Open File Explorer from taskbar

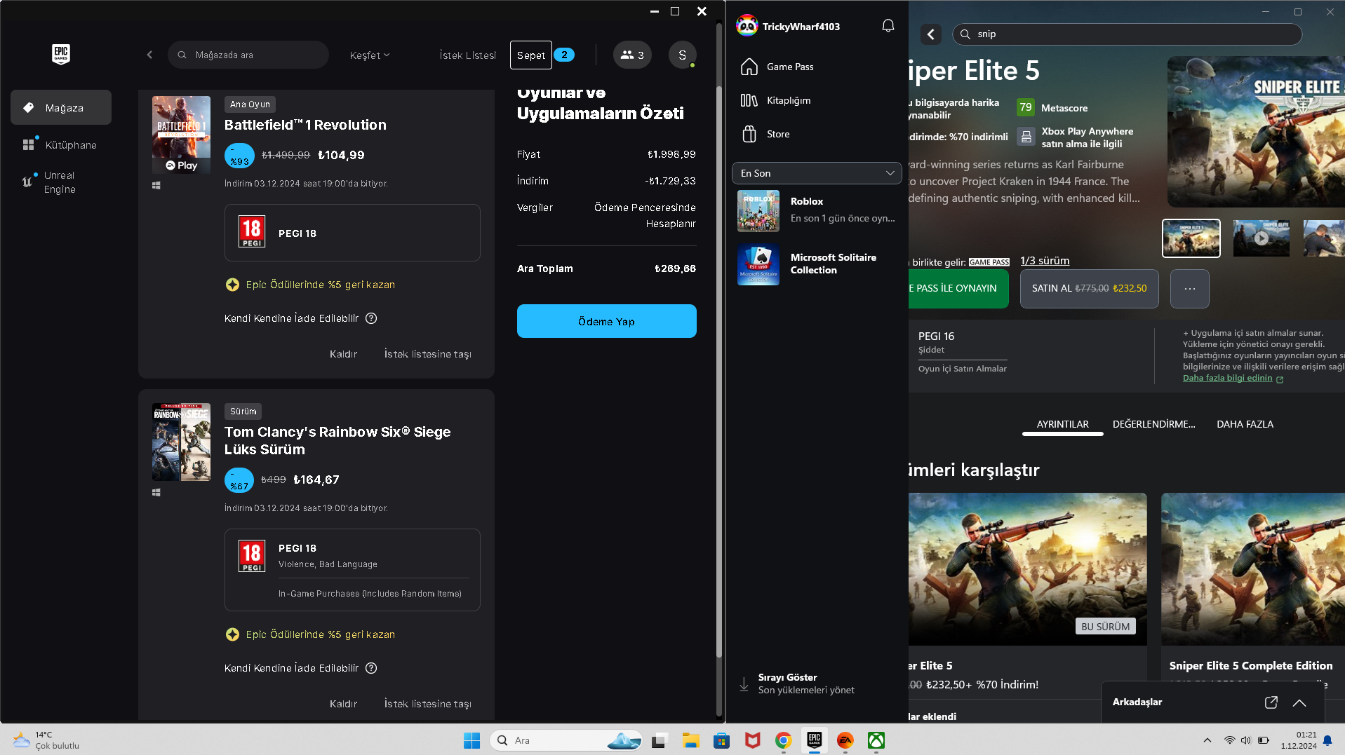point(690,740)
